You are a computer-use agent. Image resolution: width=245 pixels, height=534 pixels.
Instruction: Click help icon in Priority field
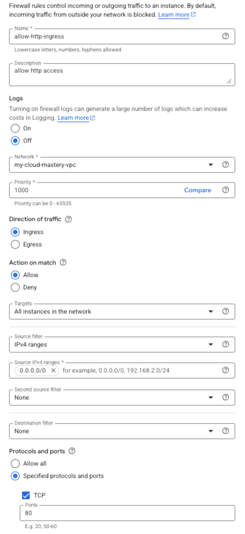click(x=225, y=190)
